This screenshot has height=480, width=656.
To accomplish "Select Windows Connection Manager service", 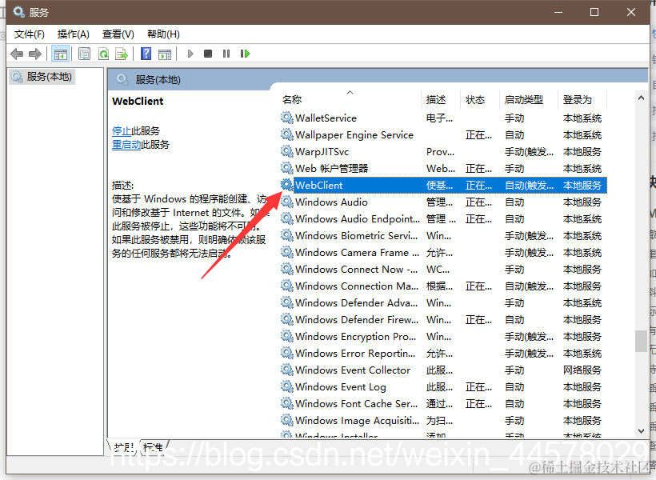I will tap(443, 286).
